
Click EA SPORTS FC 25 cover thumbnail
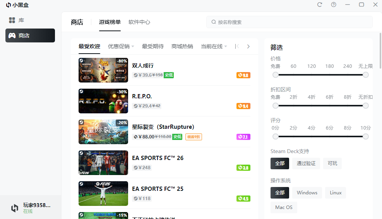(103, 194)
